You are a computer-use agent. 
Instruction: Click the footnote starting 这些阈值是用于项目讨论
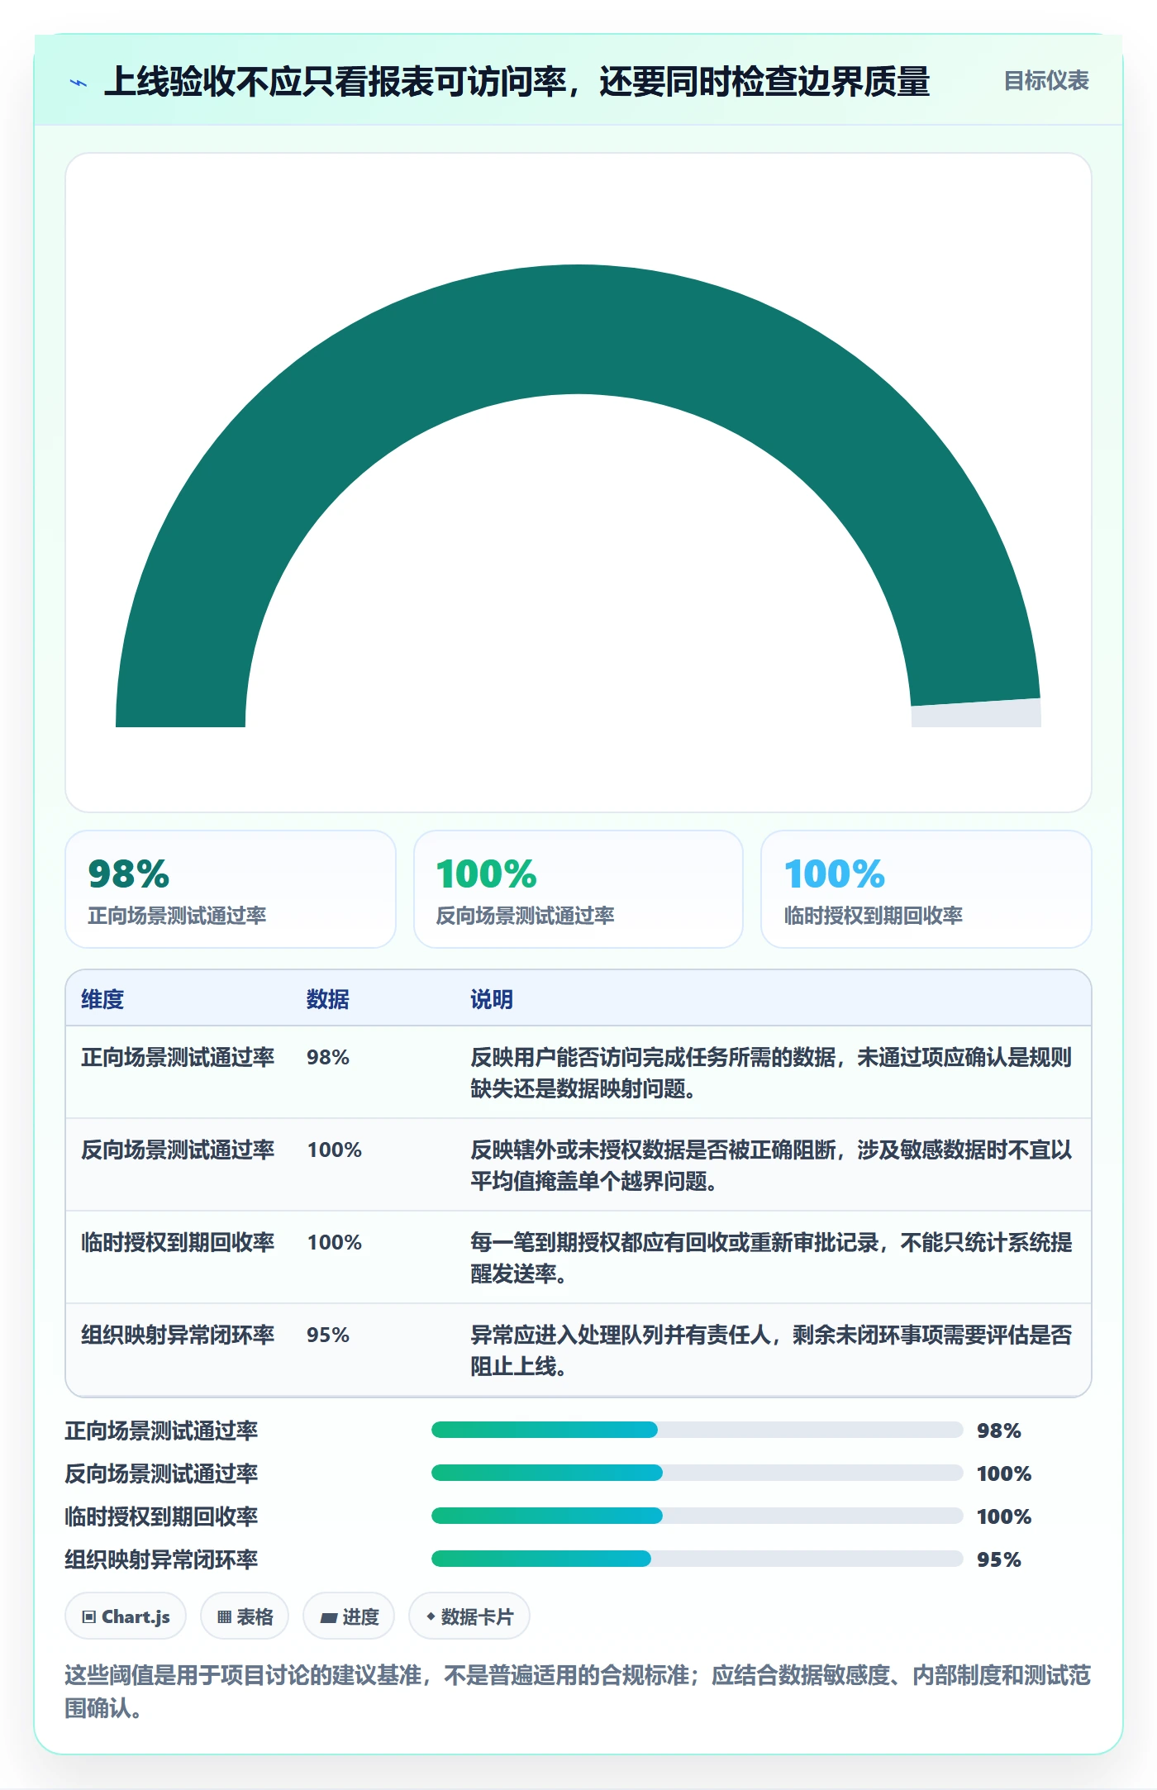578,1691
